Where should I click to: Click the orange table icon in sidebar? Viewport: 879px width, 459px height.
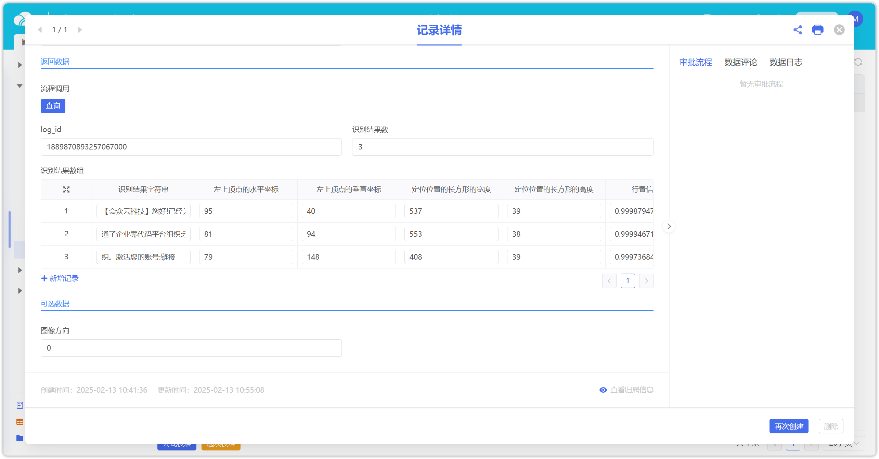tap(20, 422)
